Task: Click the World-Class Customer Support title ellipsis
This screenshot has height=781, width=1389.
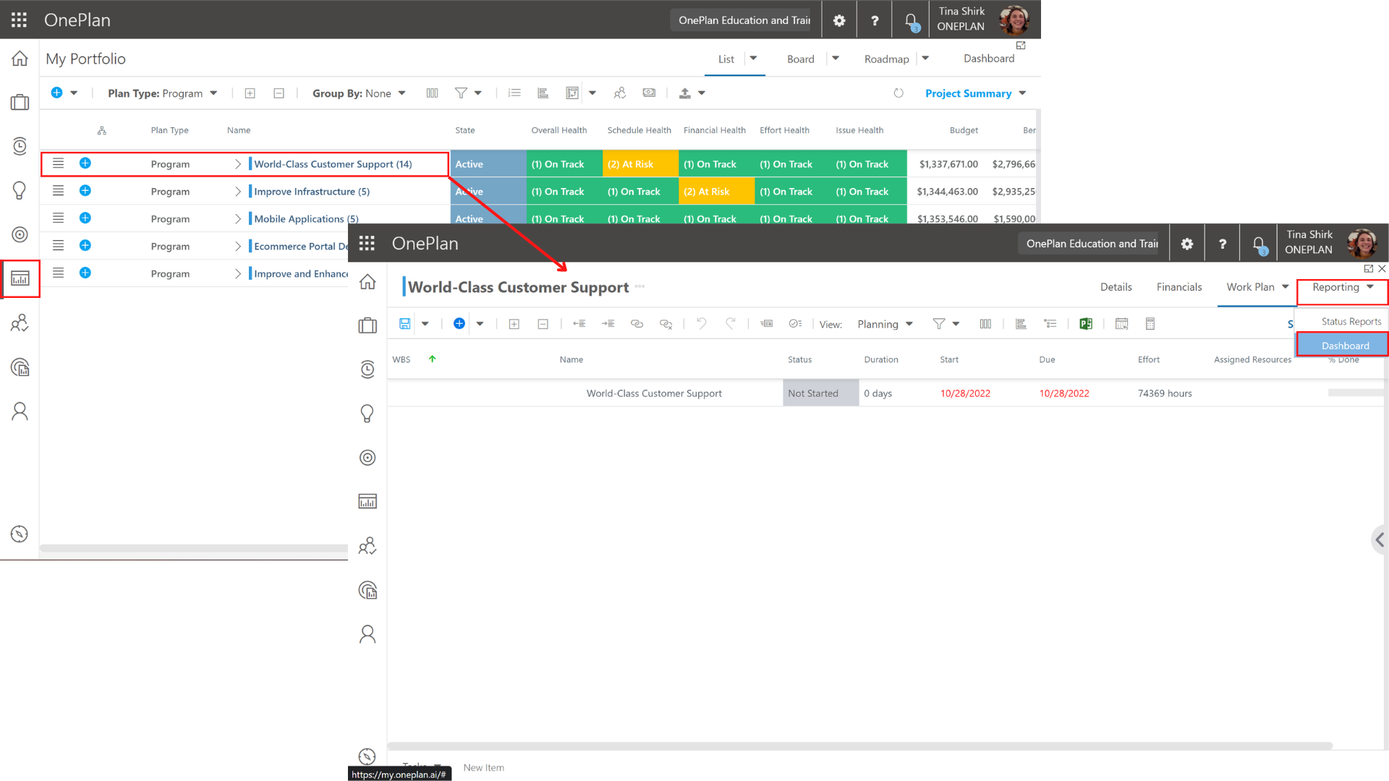Action: click(x=640, y=286)
